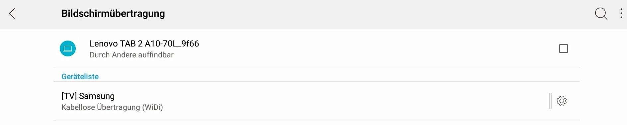The height and width of the screenshot is (125, 627).
Task: Click the divider beside the gear icon
Action: click(x=550, y=101)
